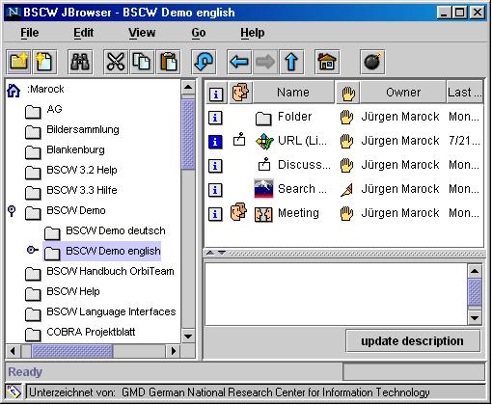Click the New Folder toolbar icon
Viewport: 492px width, 405px height.
point(19,62)
